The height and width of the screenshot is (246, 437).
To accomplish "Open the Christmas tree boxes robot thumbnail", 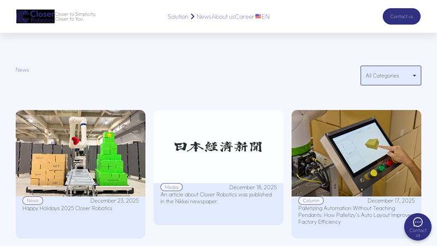I will (80, 153).
